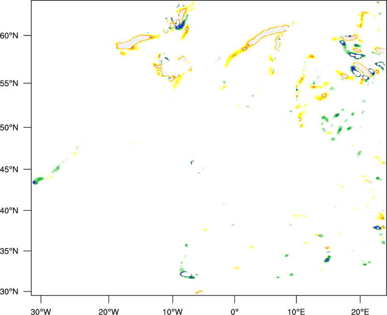Click the 0° longitude axis label

[235, 312]
